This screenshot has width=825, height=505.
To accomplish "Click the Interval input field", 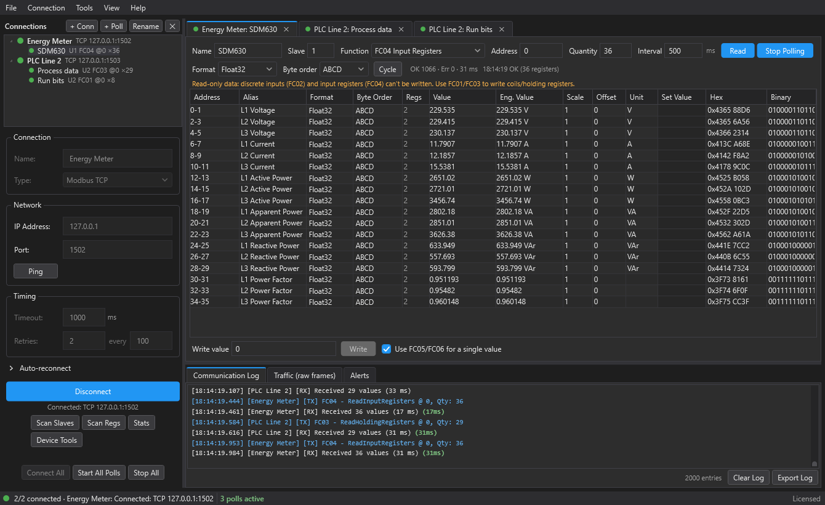I will (x=683, y=51).
